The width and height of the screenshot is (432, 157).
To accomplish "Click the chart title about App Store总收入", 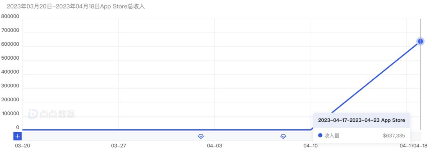I will click(x=76, y=7).
